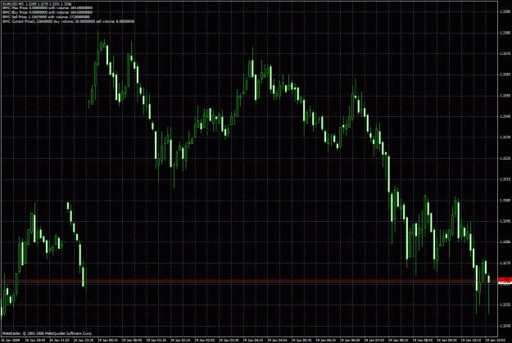Click the '16 Jan 20:45' time axis label
This screenshot has height=343, width=512.
[34, 340]
